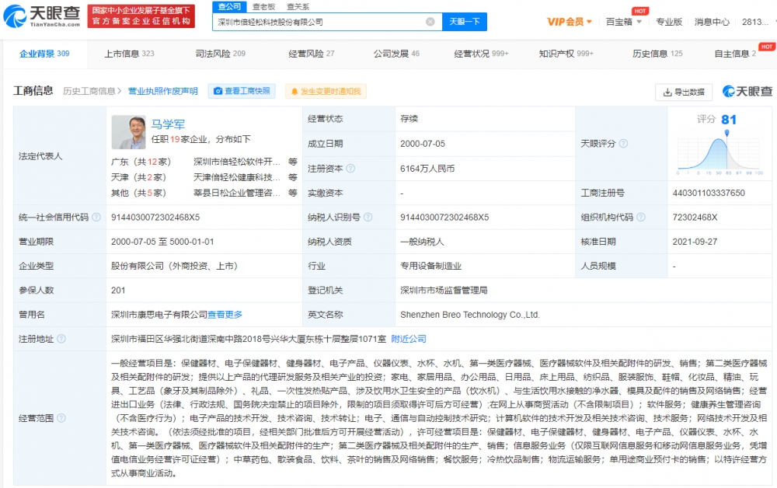Open 营业执照作废声明 link

click(162, 91)
